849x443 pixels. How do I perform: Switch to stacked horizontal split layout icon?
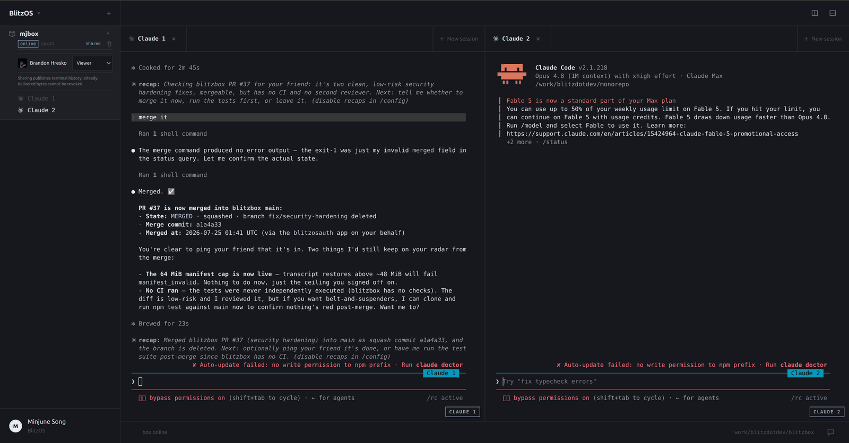pos(833,13)
